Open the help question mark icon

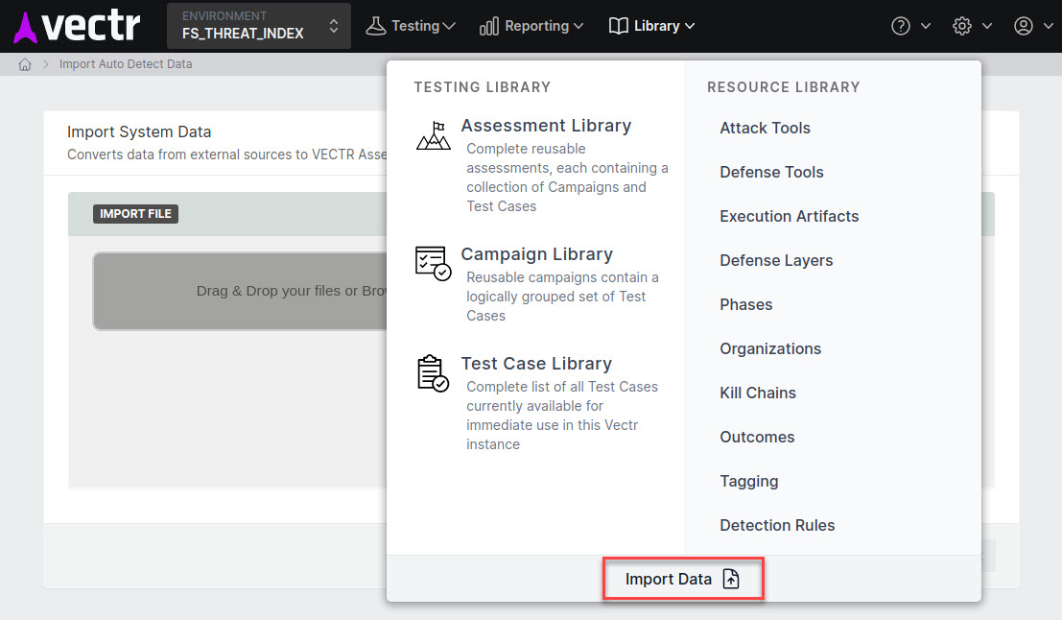[x=901, y=26]
